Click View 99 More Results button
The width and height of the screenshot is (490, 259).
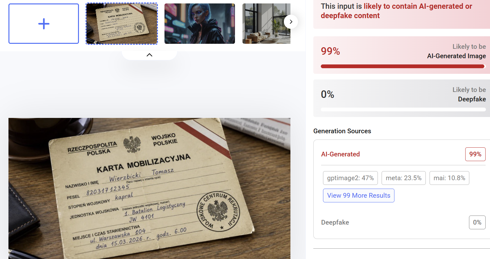click(x=359, y=196)
